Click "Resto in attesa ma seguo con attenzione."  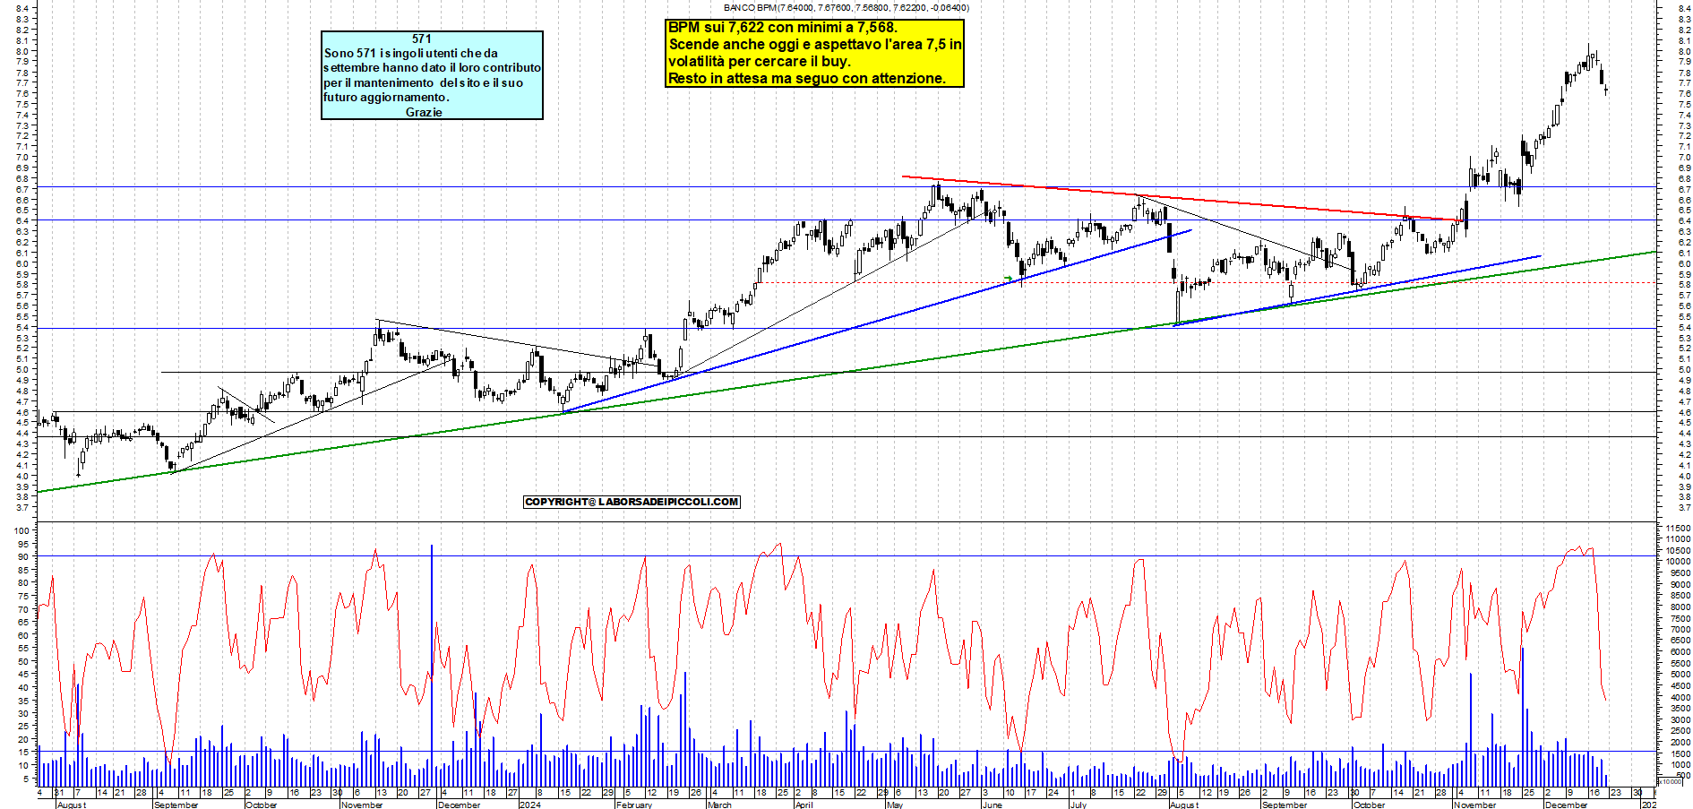coord(807,79)
